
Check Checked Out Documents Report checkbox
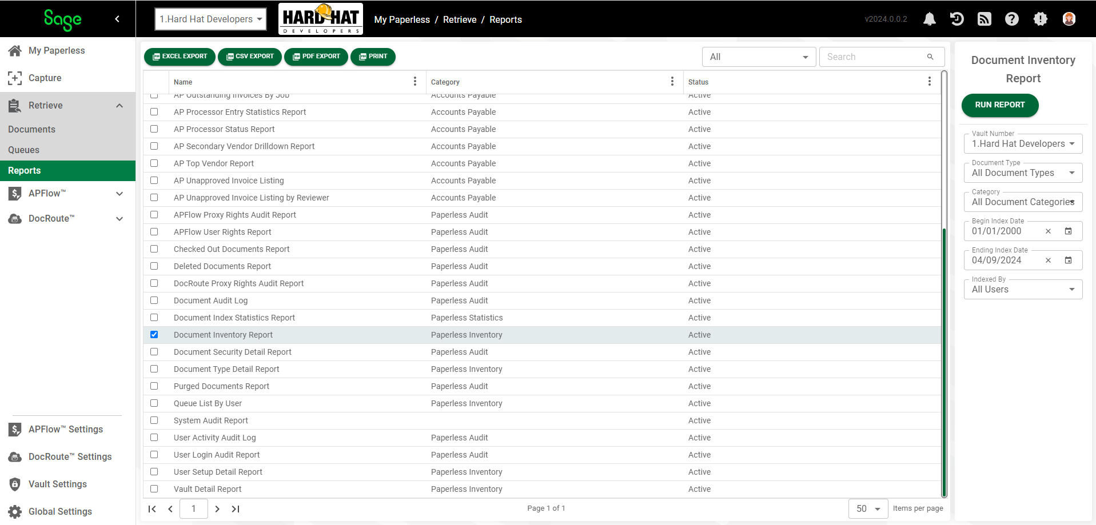(154, 249)
